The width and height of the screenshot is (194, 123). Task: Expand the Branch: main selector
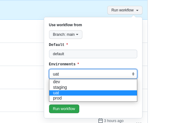coord(66,35)
